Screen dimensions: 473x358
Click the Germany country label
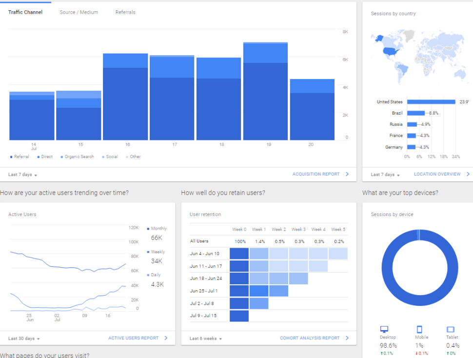coord(394,147)
